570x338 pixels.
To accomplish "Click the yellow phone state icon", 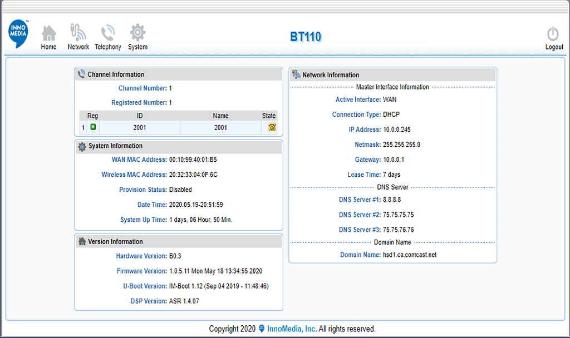I will tap(272, 127).
